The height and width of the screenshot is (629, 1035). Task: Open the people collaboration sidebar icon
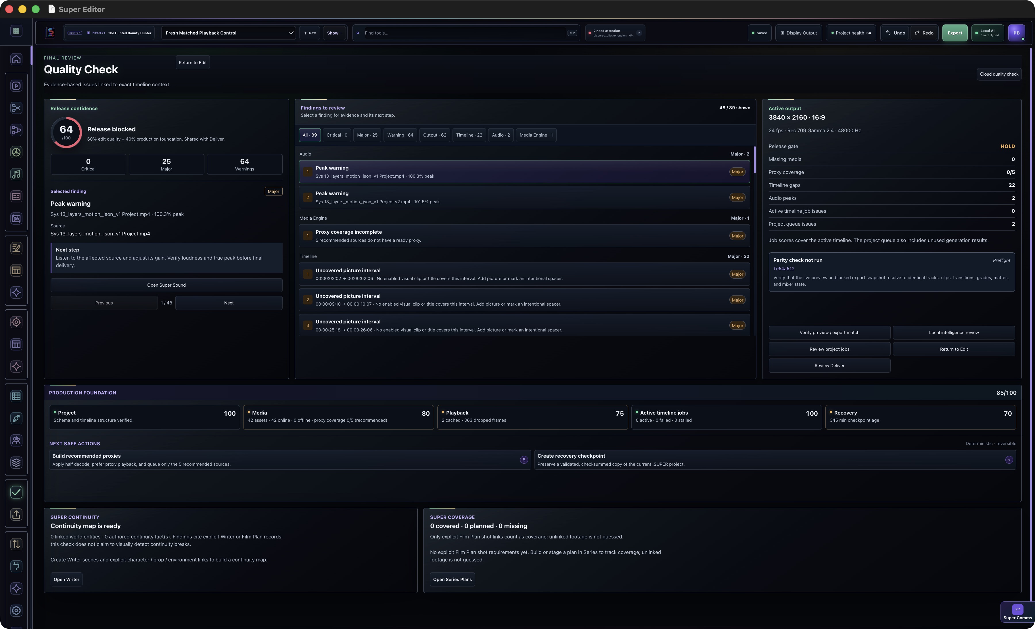tap(16, 440)
